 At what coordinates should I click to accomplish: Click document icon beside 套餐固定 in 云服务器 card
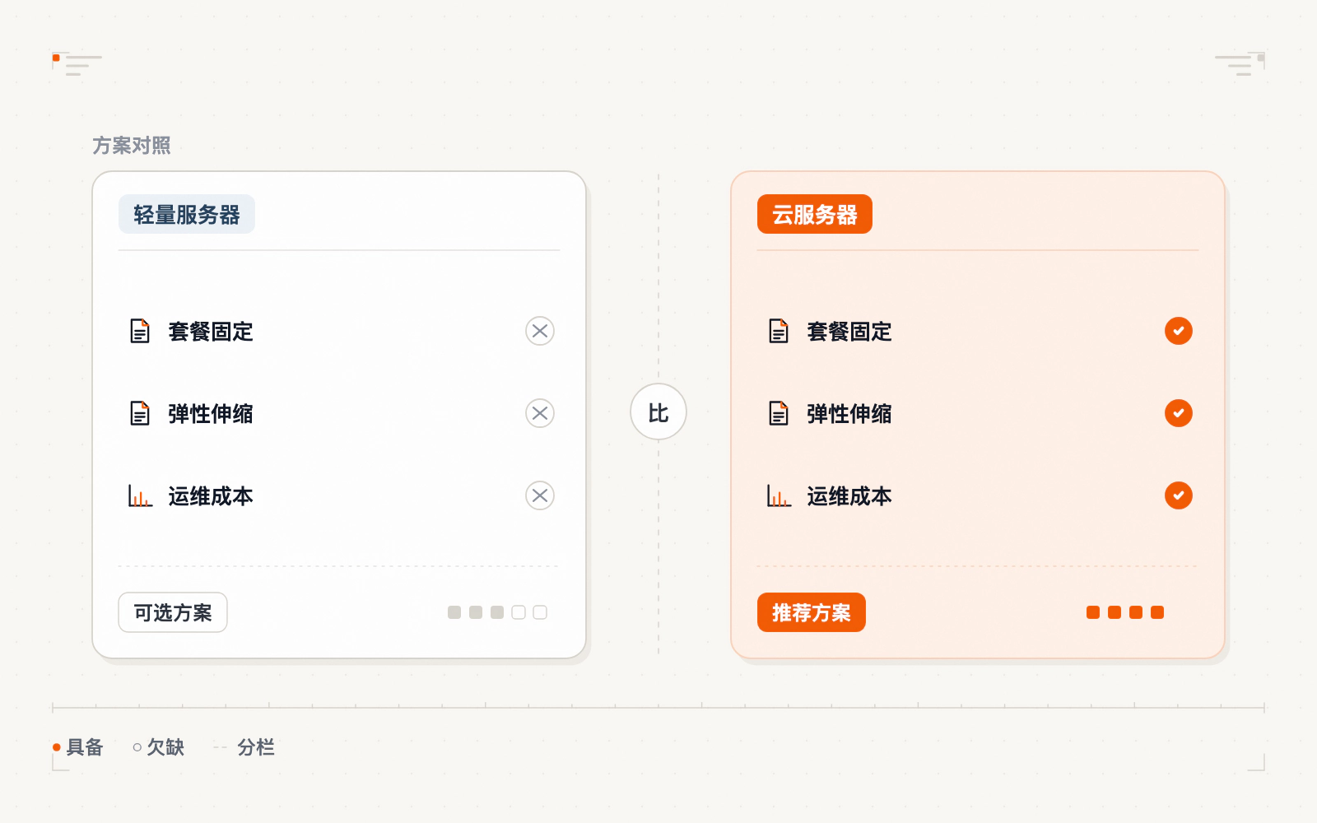tap(779, 331)
